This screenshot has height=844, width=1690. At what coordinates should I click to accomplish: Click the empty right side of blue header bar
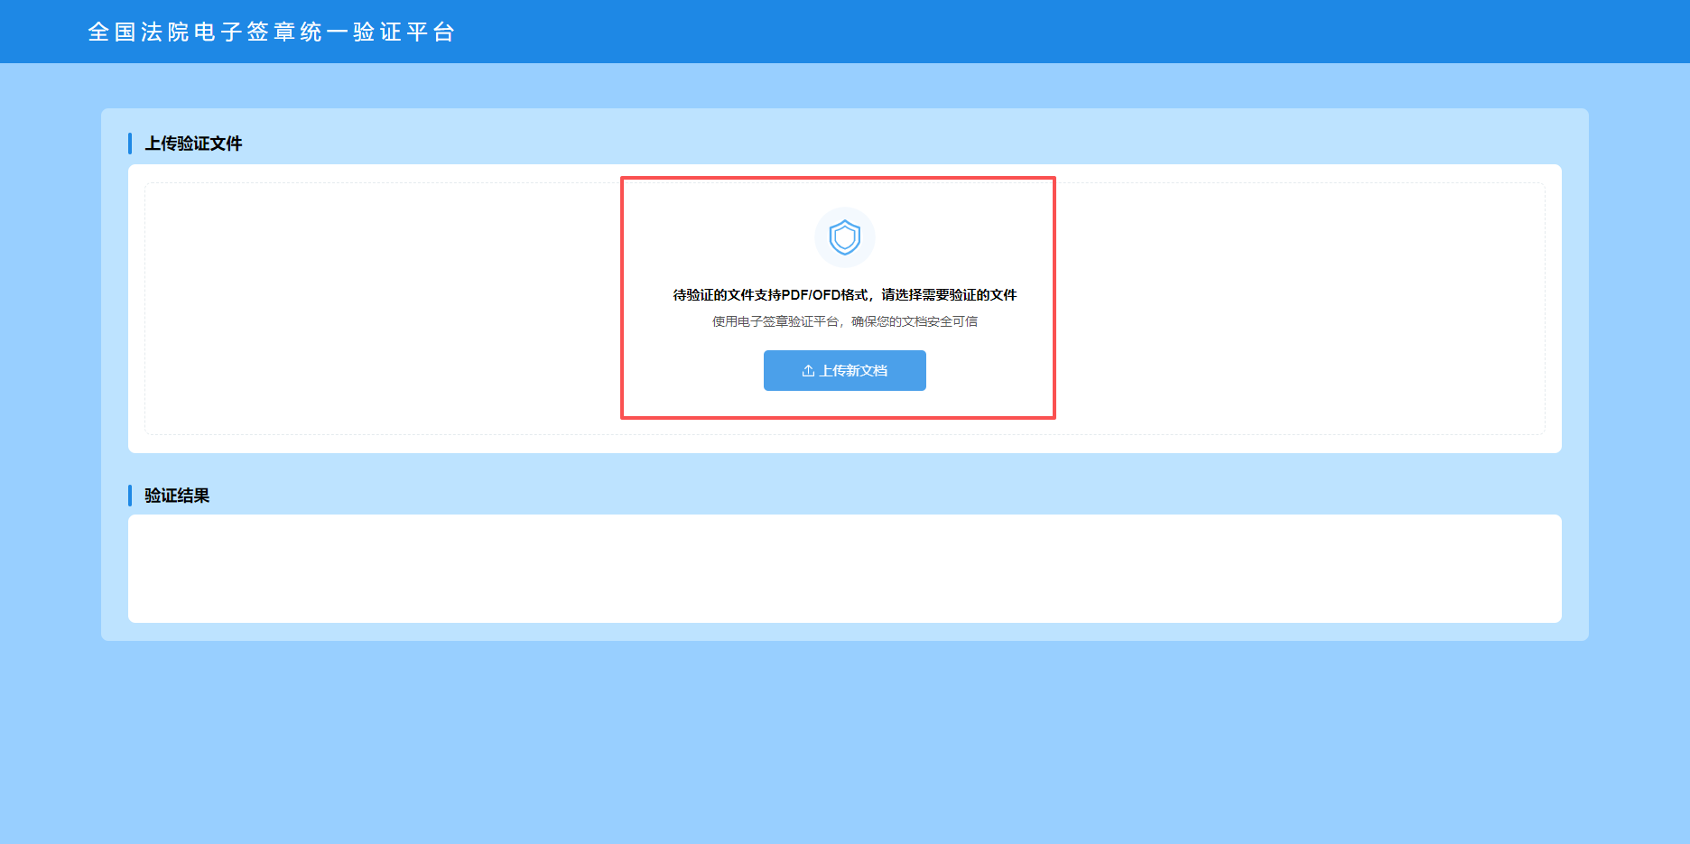click(x=1264, y=32)
